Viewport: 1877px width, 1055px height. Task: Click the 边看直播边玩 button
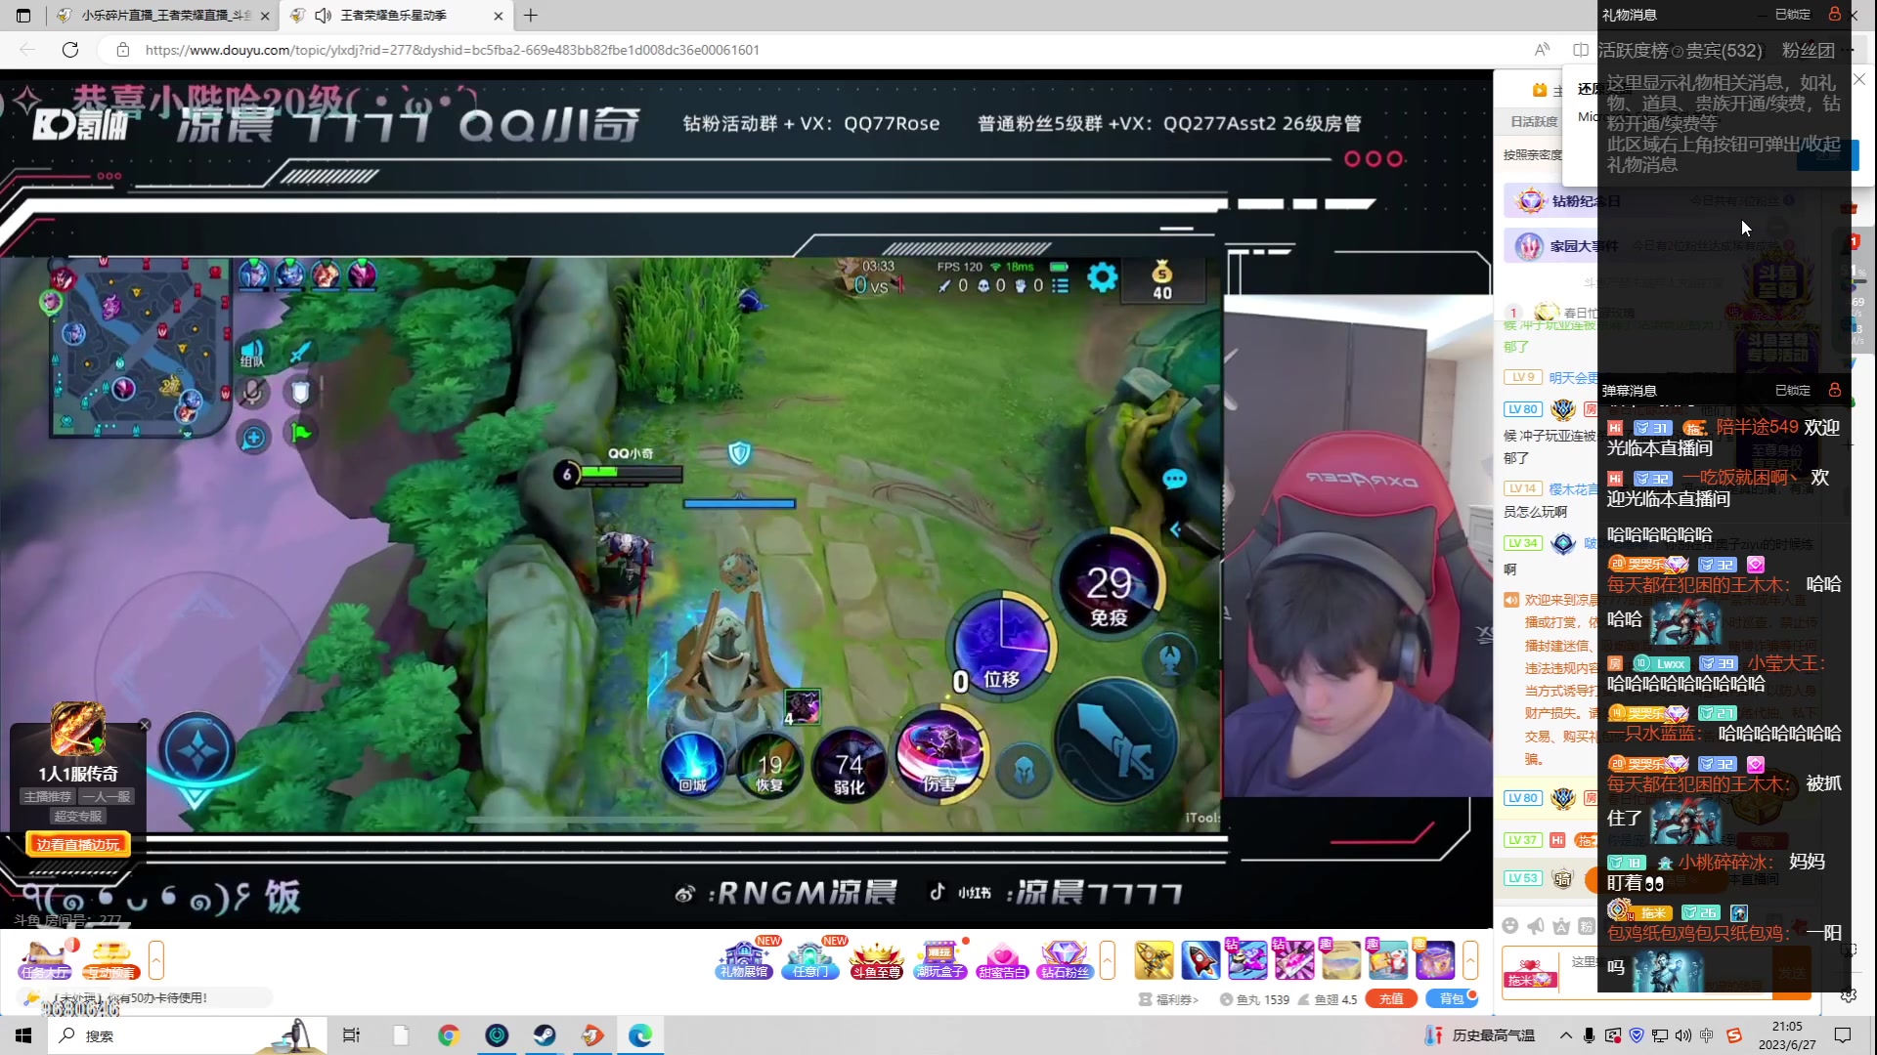(x=78, y=845)
